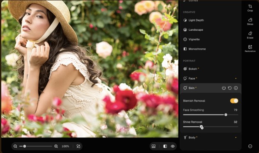259x153 pixels.
Task: Open the more options ellipsis button
Action: click(250, 146)
